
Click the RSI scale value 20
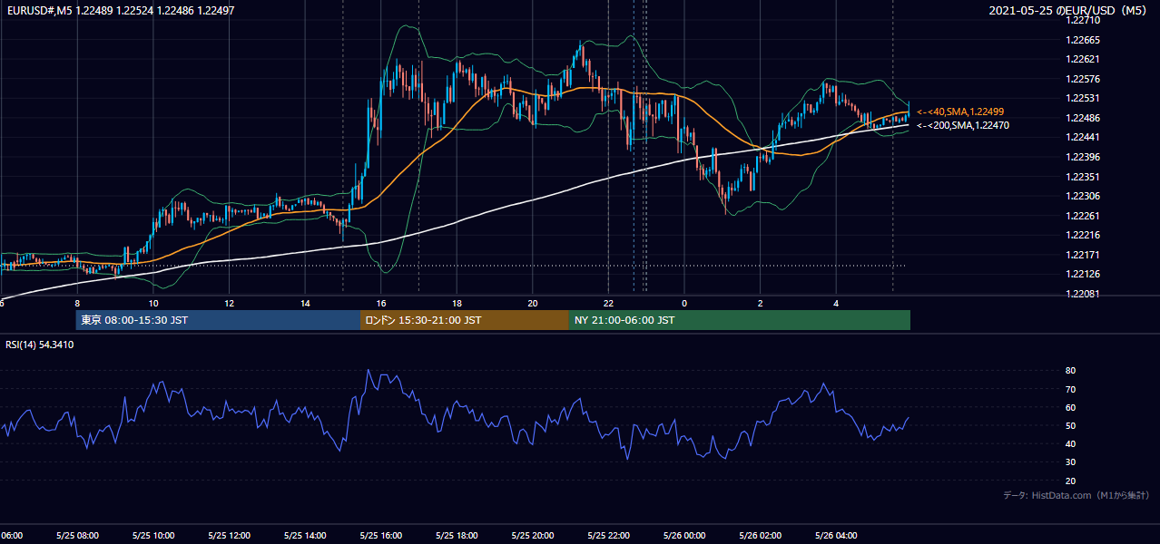tap(1071, 481)
